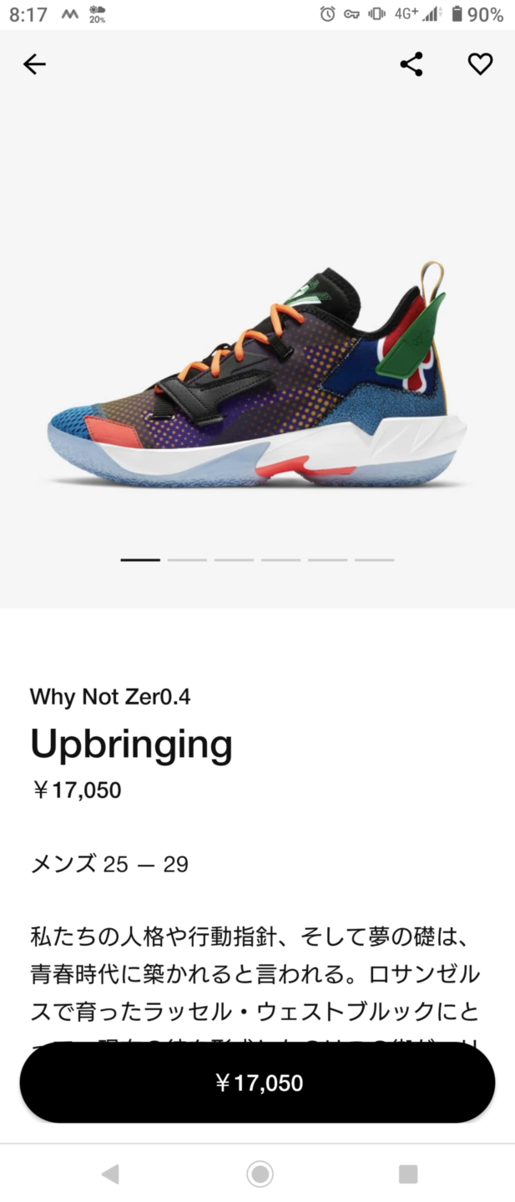Tap the Upbringing product title
The height and width of the screenshot is (1202, 515).
click(131, 744)
